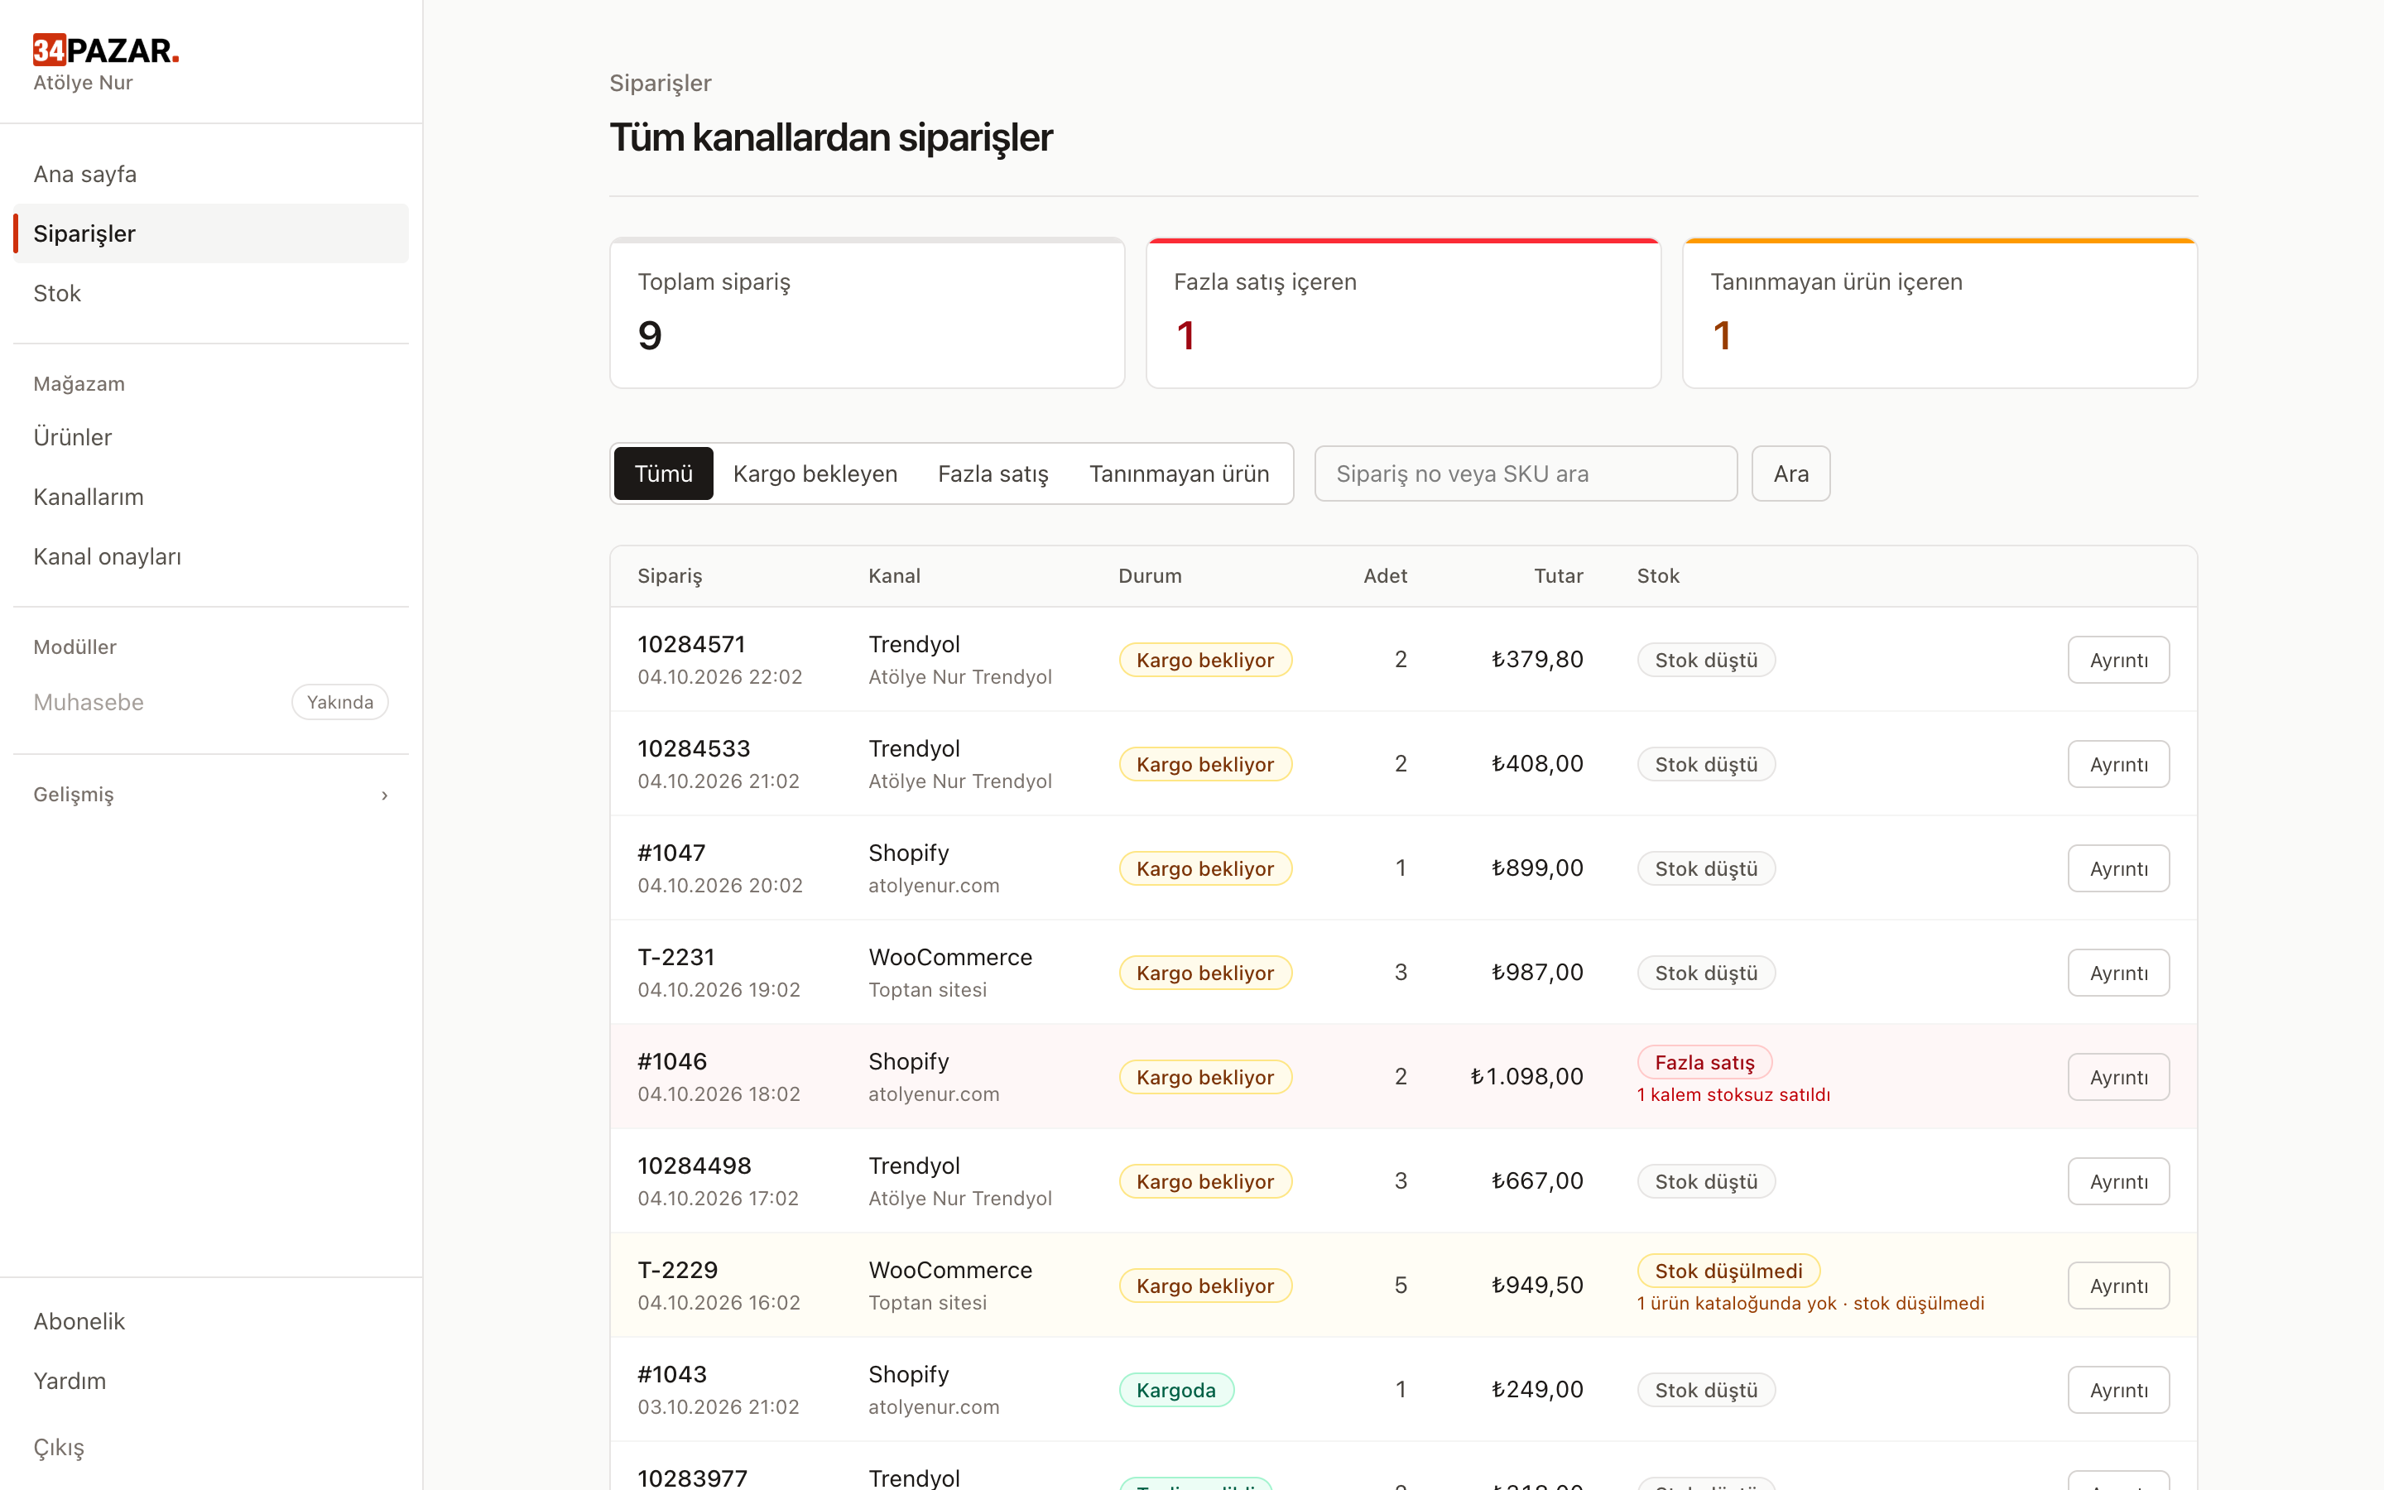Open Ayrıntı for order T-2231

[x=2119, y=973]
